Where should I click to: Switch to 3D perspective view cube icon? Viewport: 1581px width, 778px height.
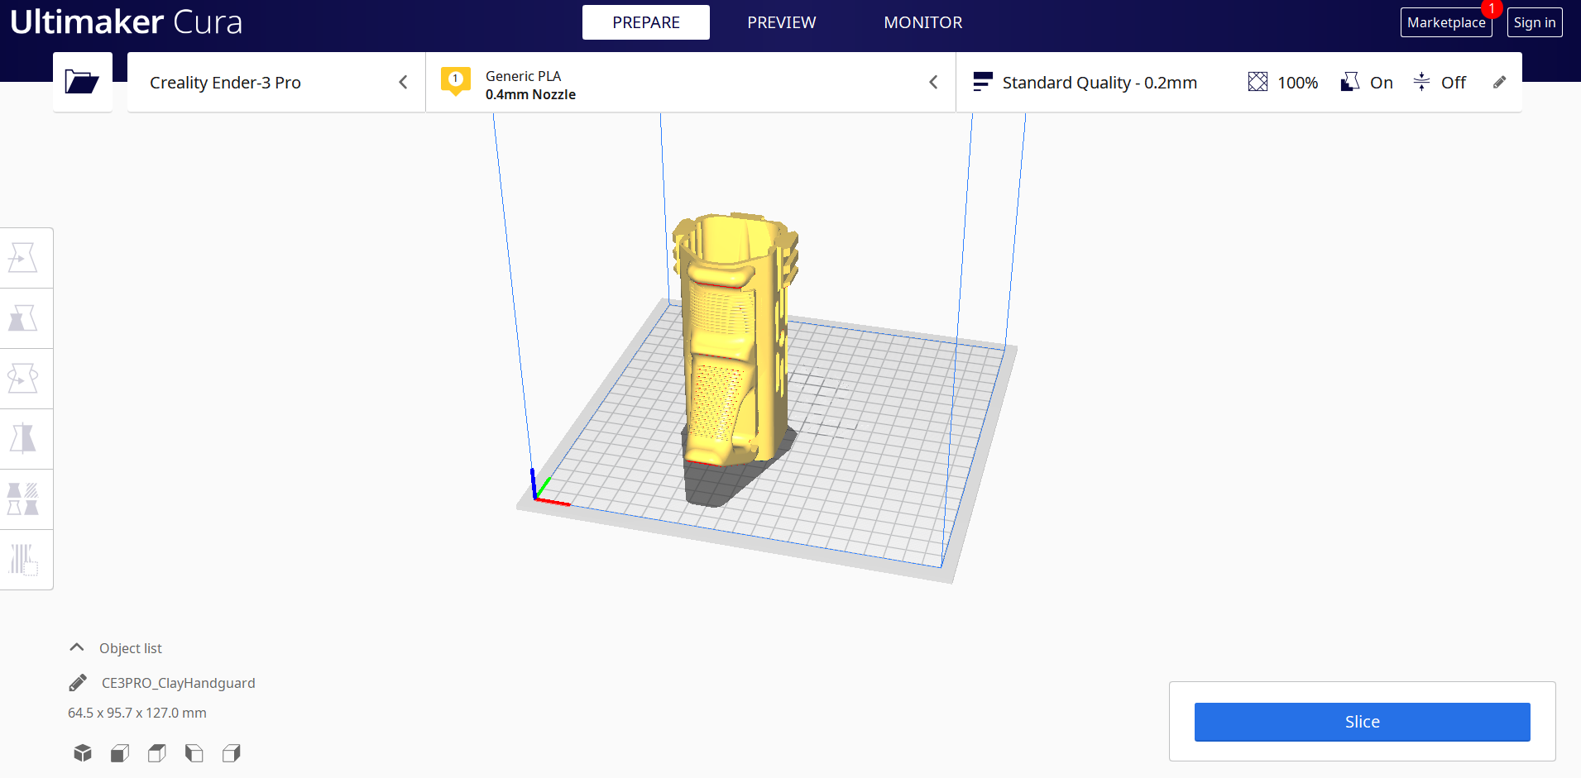point(83,753)
